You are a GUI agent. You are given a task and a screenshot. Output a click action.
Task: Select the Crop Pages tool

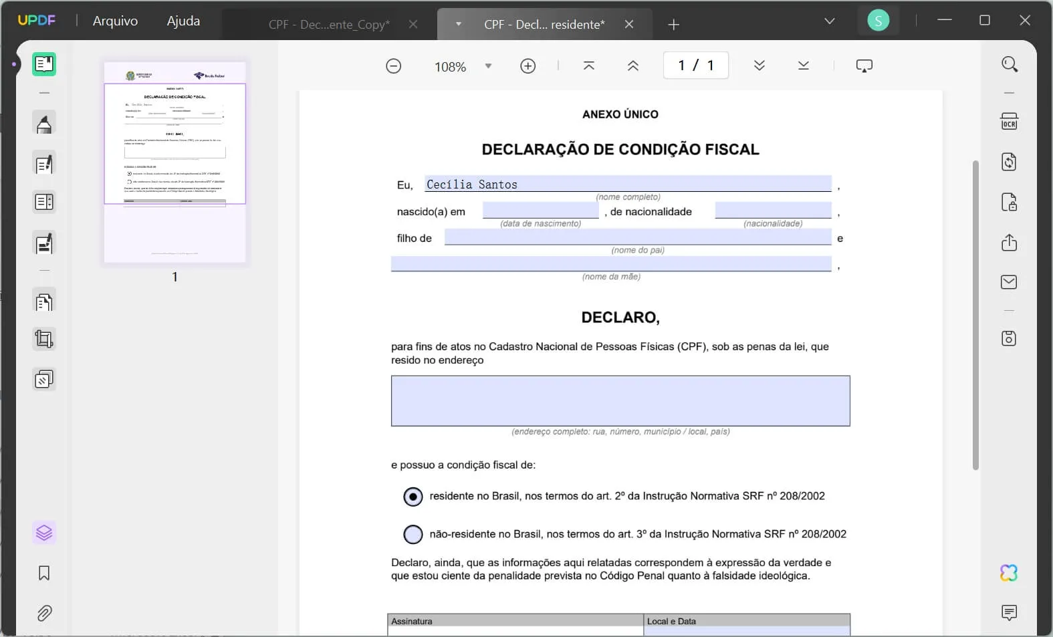click(x=44, y=340)
